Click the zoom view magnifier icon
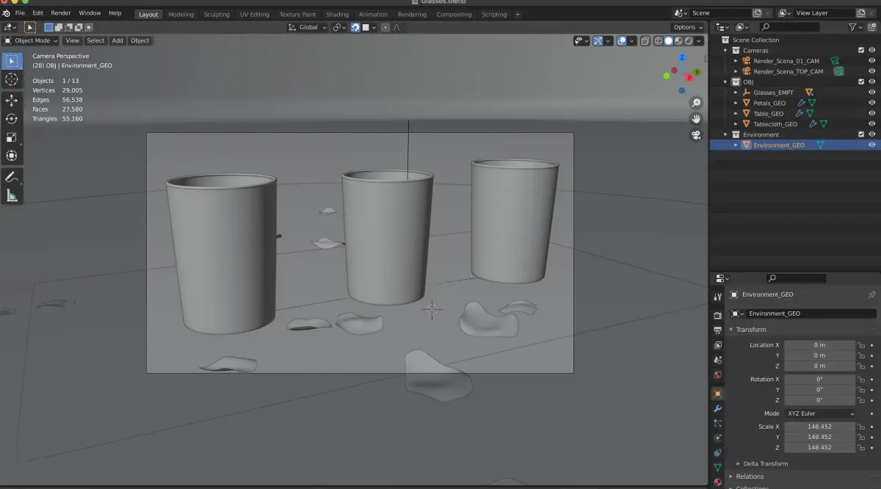 coord(696,103)
